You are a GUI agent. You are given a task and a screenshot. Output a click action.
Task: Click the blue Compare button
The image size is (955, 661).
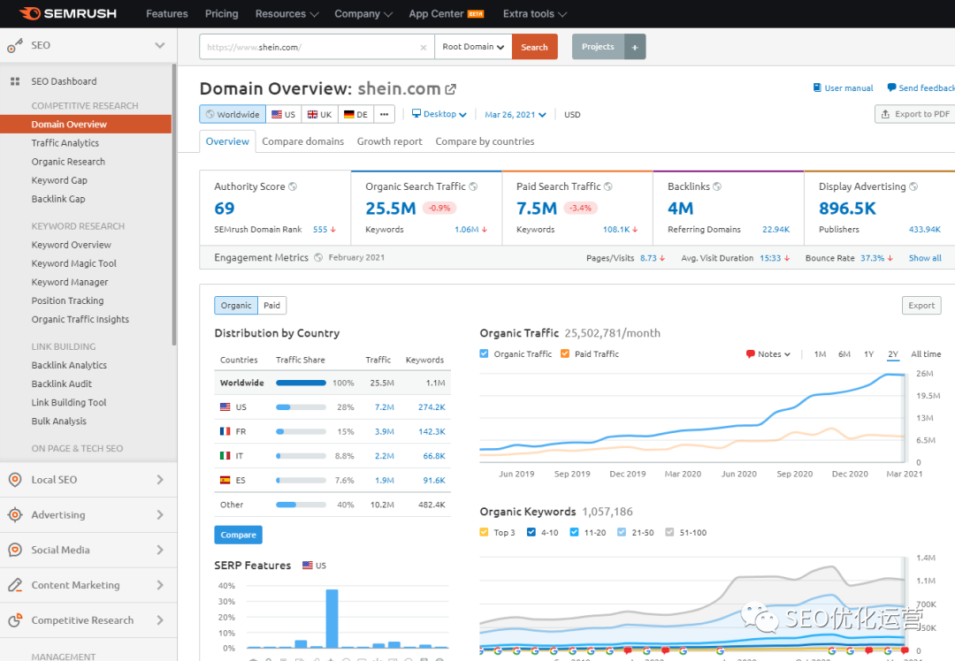point(238,535)
